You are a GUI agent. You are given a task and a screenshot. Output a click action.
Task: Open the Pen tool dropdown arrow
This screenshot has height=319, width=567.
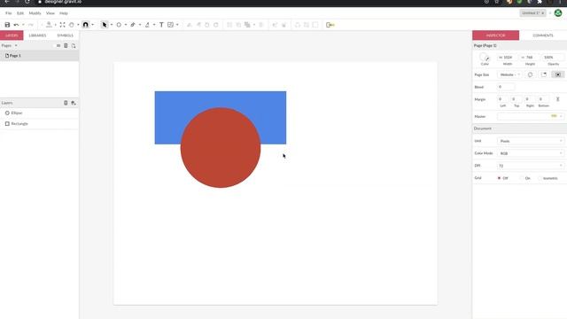[x=140, y=25]
